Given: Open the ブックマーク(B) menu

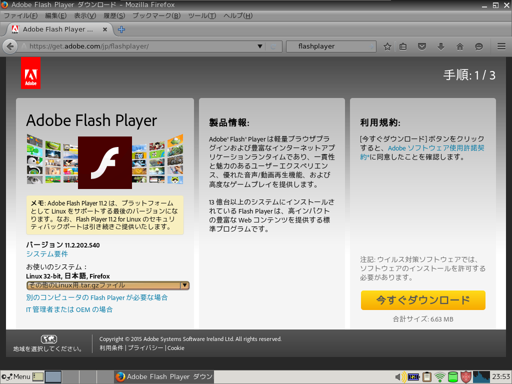Looking at the screenshot, I should pos(156,15).
